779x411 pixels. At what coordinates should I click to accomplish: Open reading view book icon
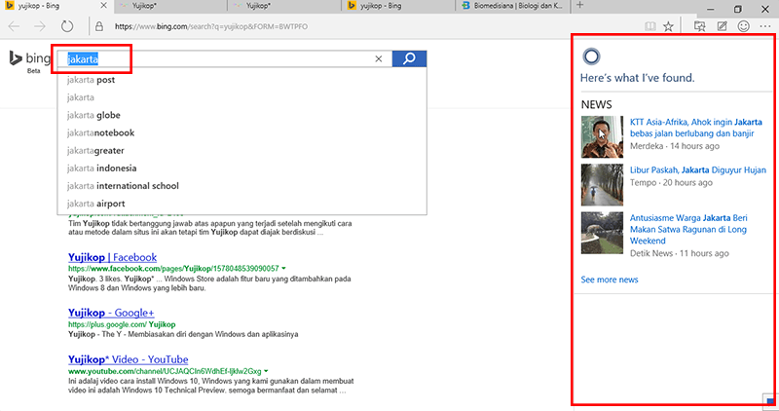649,26
